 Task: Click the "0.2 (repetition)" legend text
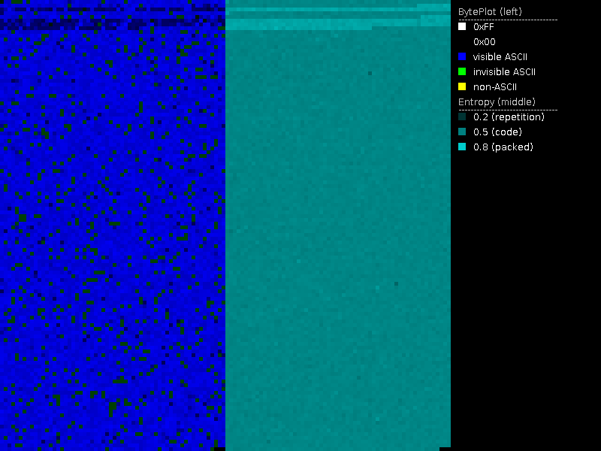coord(509,117)
